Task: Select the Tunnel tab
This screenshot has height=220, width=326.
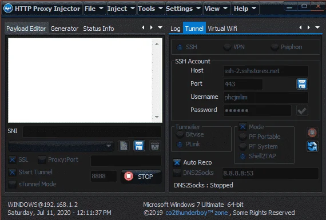Action: [x=194, y=28]
